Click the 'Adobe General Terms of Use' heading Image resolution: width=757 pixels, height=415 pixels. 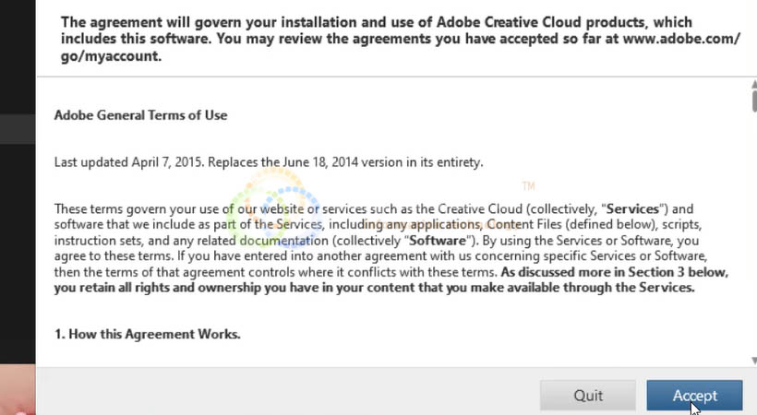click(x=140, y=115)
